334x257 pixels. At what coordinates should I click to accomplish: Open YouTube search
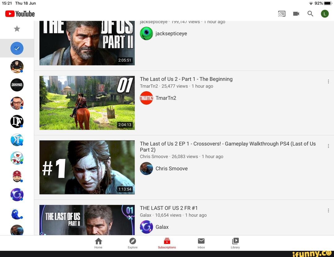pos(310,14)
